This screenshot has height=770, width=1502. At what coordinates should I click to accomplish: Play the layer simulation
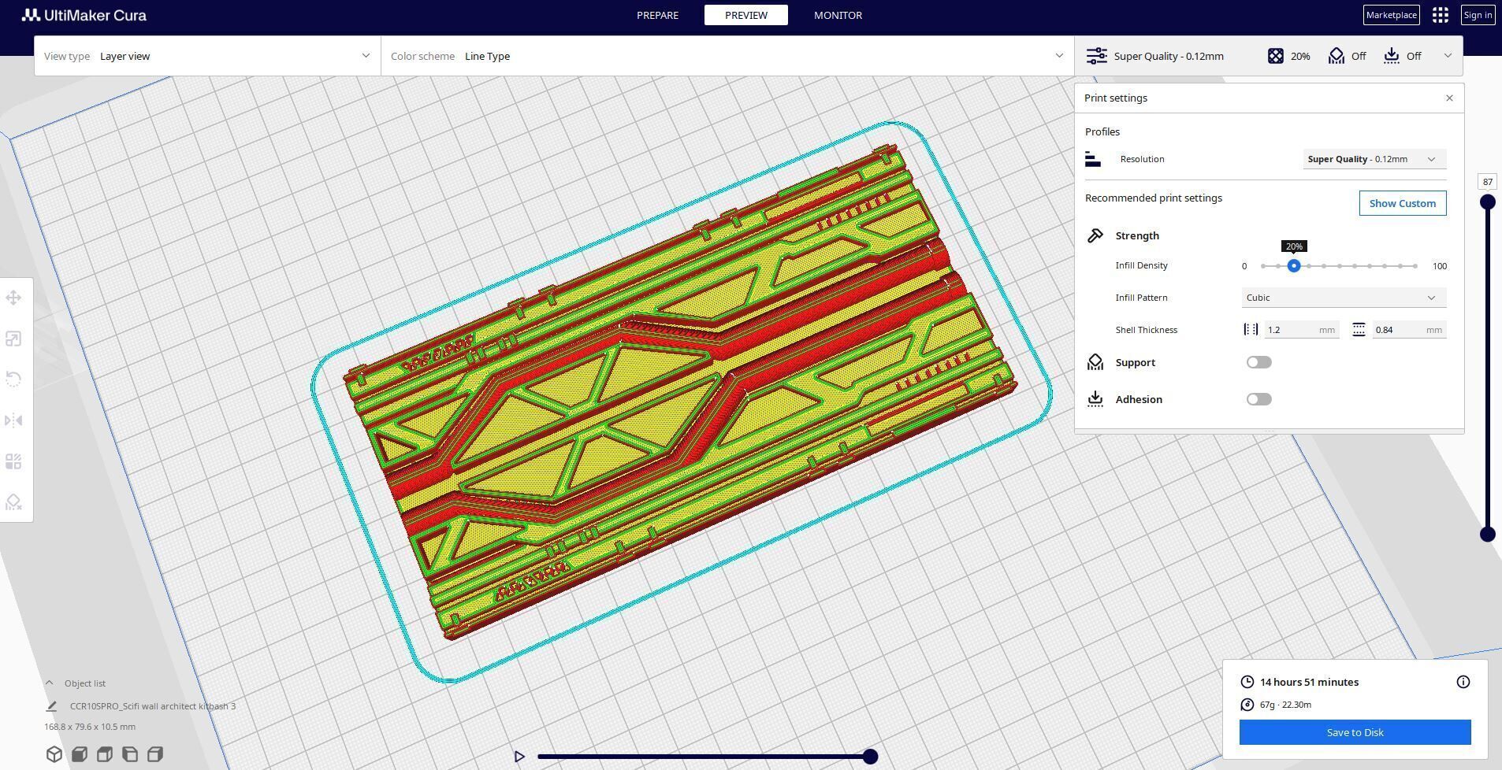point(519,757)
